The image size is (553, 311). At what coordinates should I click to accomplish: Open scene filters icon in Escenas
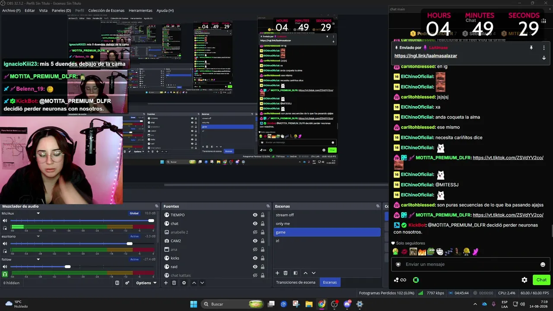296,273
